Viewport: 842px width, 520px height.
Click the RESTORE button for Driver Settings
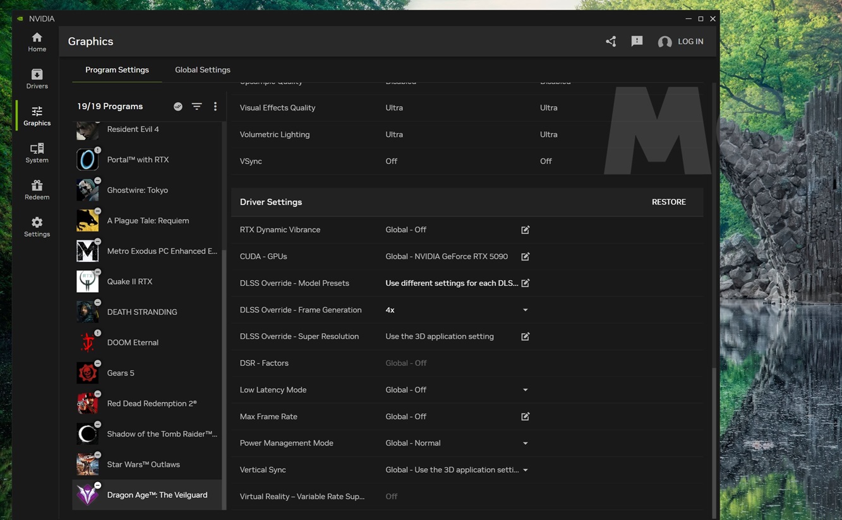tap(668, 202)
